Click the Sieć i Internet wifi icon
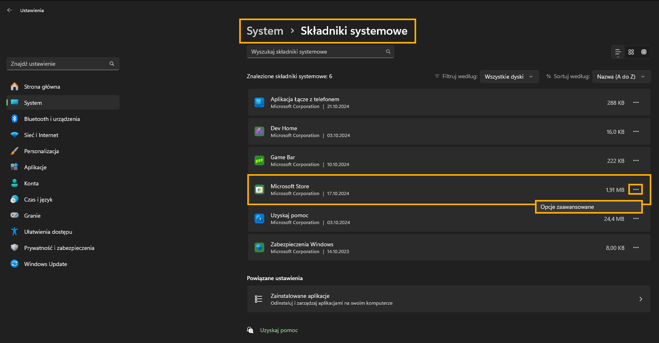This screenshot has height=343, width=659. (15, 135)
